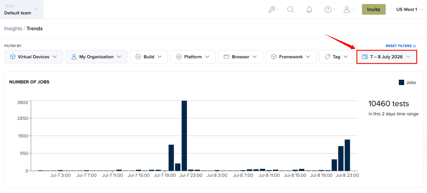The height and width of the screenshot is (193, 427).
Task: Open the notifications bell
Action: point(309,10)
